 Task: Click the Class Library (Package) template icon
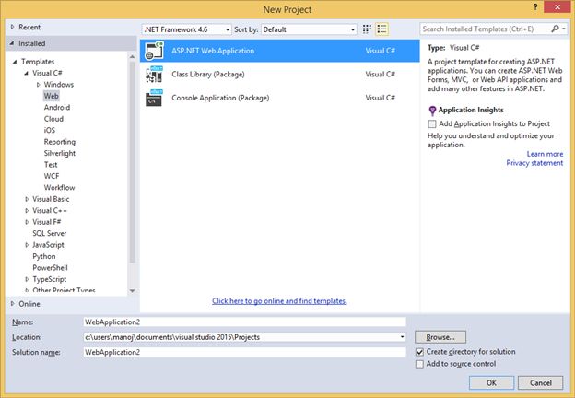pos(154,74)
